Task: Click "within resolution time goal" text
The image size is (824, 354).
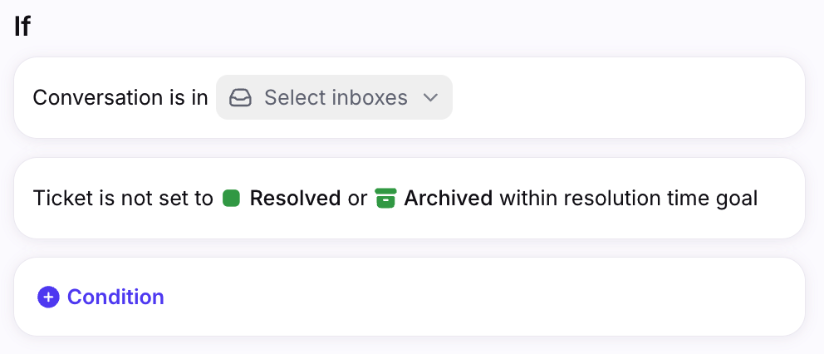Action: pos(629,199)
